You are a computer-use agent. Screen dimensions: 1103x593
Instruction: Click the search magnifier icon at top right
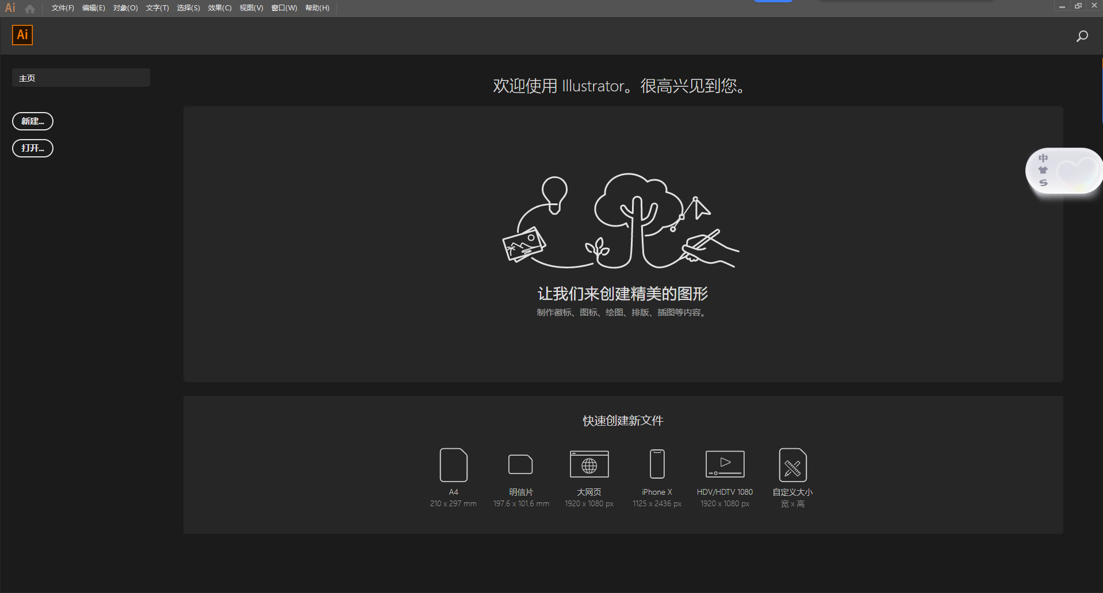click(1082, 36)
